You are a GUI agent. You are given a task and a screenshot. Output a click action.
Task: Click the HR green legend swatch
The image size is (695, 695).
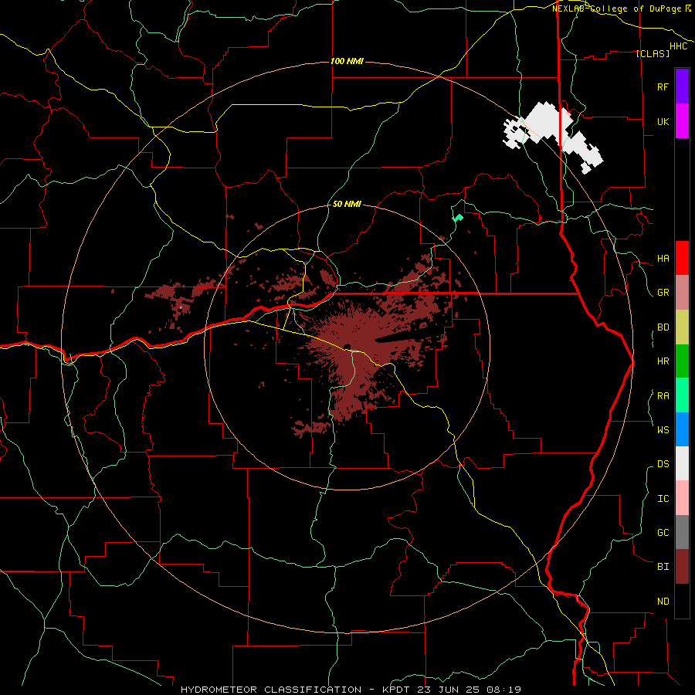[682, 361]
